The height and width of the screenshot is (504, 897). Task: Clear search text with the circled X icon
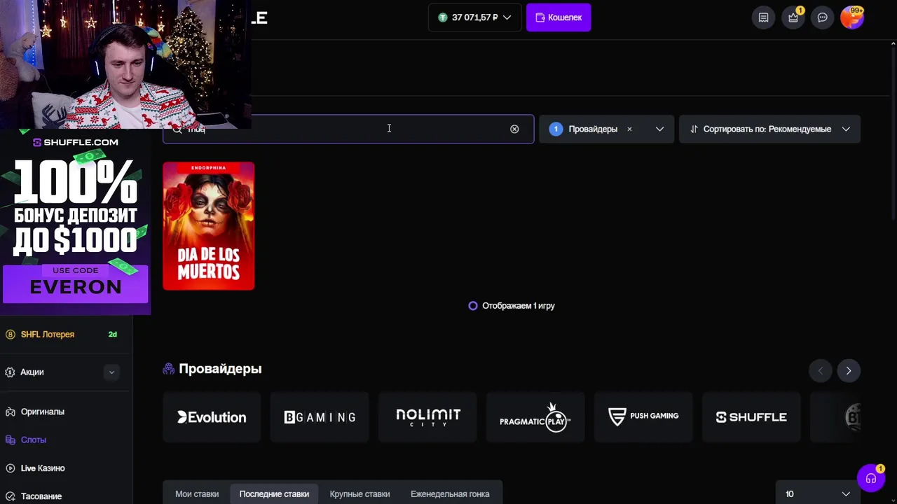(x=514, y=129)
